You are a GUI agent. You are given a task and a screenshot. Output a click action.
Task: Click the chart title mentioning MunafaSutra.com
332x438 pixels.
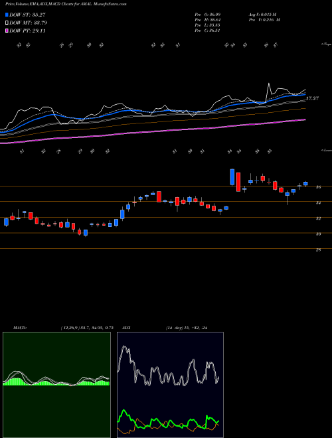(66, 5)
